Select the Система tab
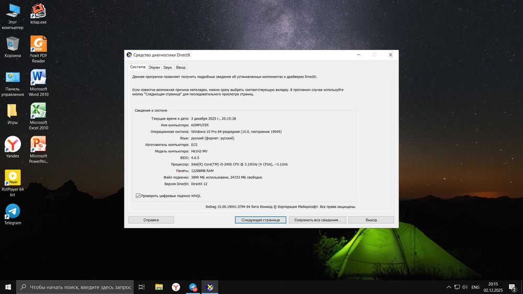Image resolution: width=523 pixels, height=294 pixels. [138, 67]
